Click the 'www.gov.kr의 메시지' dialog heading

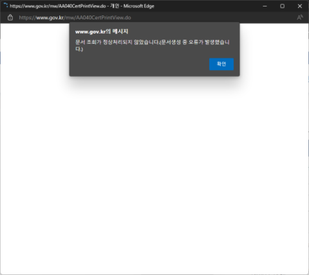coord(102,31)
